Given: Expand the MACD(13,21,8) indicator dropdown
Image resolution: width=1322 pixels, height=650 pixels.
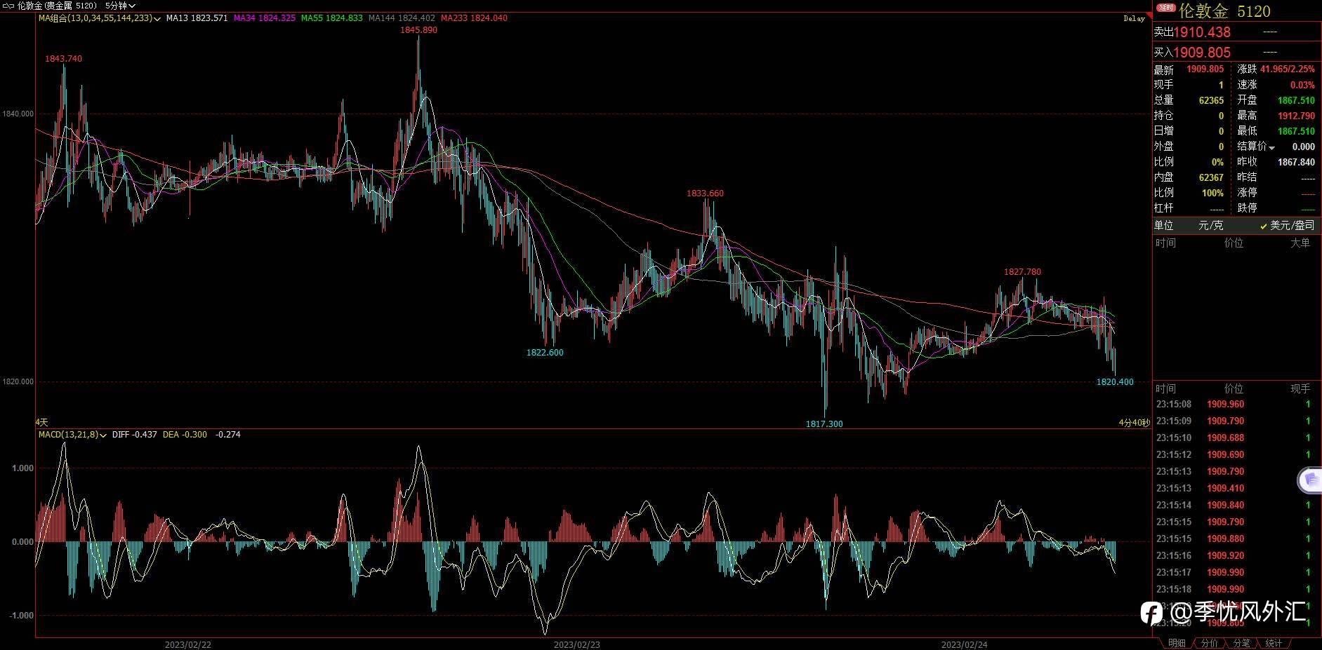Looking at the screenshot, I should point(103,435).
